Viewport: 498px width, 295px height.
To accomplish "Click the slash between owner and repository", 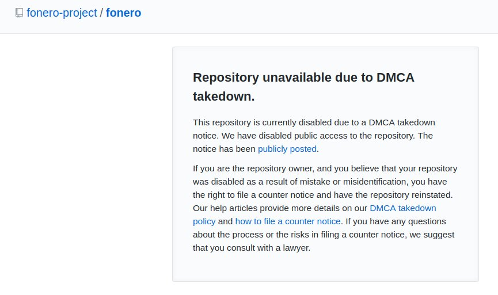I will (101, 12).
